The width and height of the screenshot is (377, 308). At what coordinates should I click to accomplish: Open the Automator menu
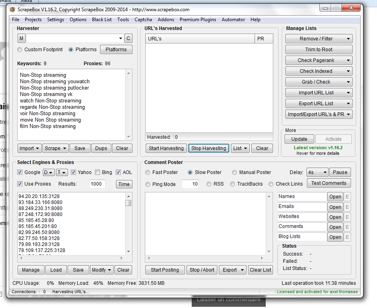click(233, 20)
